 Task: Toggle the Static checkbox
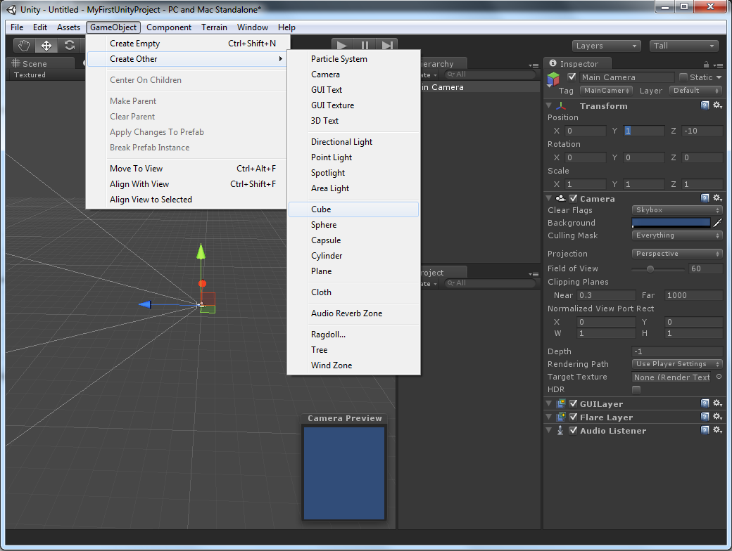(683, 77)
